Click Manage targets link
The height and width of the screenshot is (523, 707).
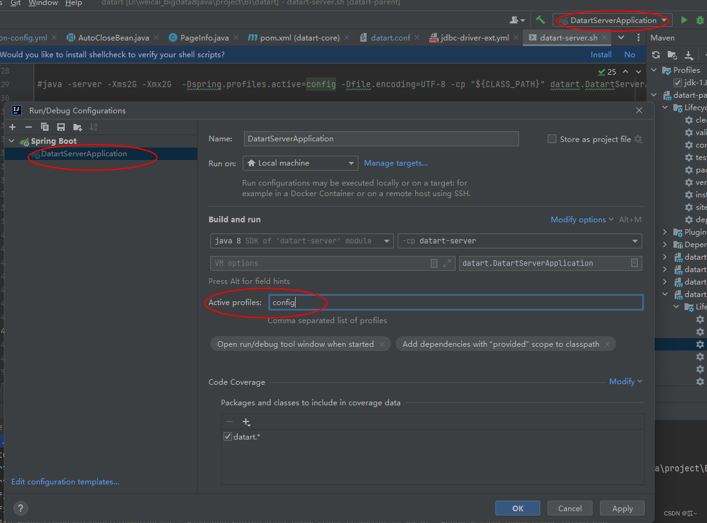click(x=396, y=163)
